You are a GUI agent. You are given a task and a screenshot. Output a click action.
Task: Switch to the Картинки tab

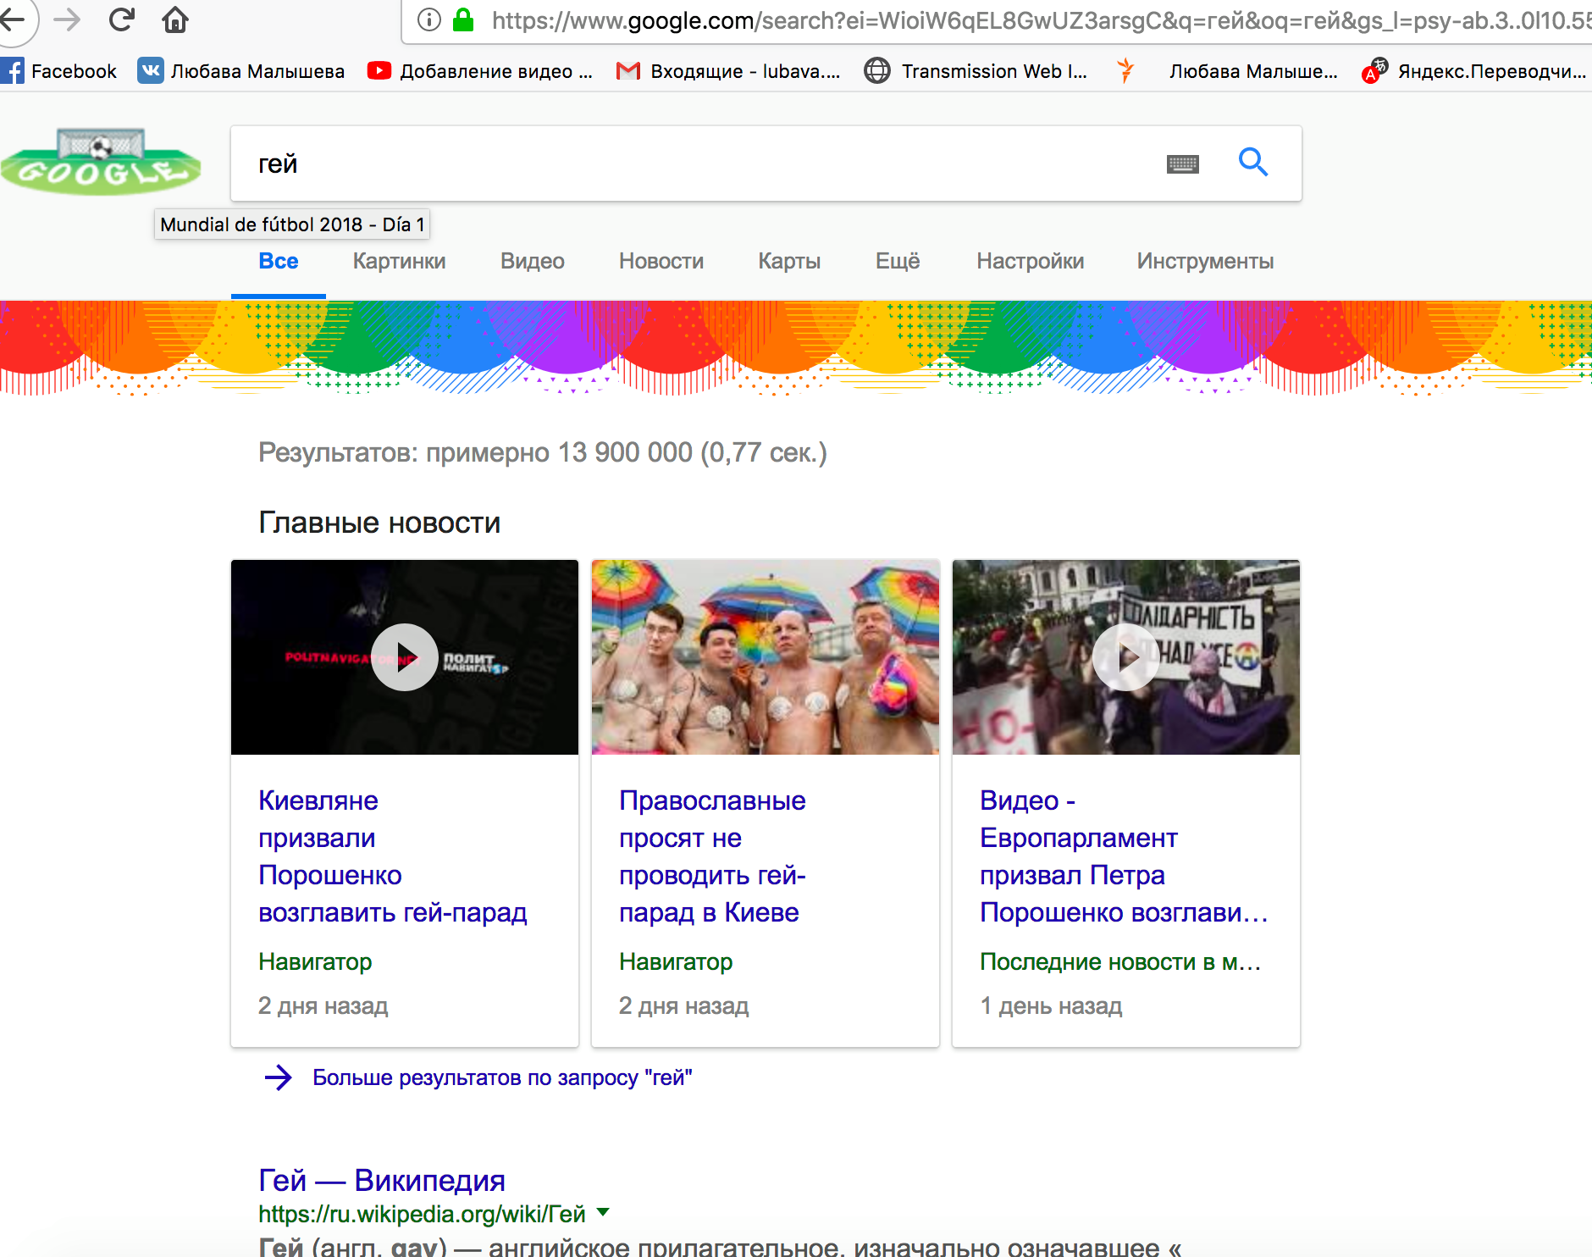coord(399,261)
